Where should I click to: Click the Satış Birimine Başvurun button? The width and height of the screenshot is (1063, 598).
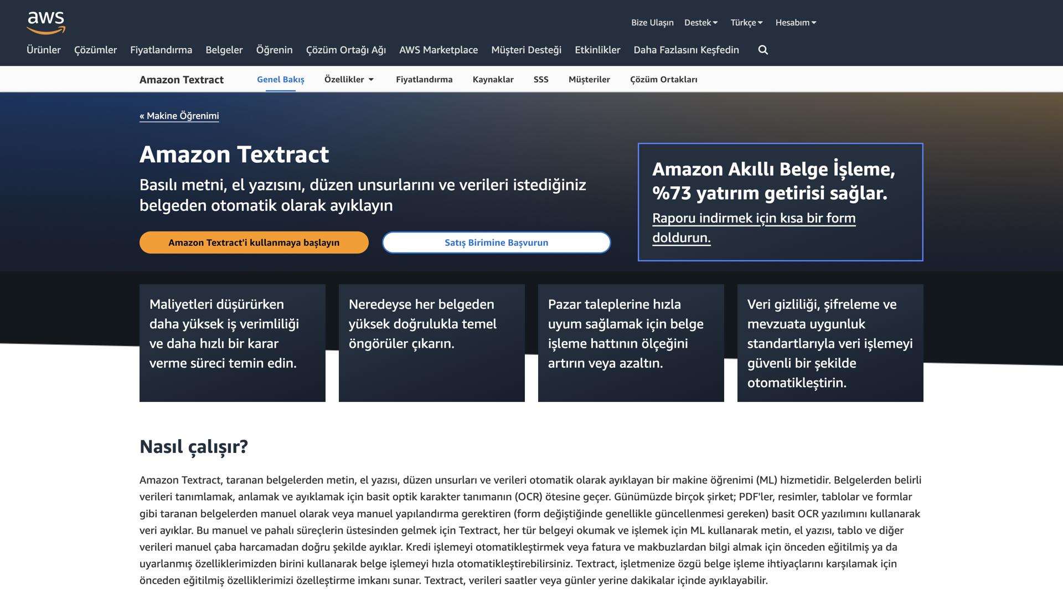click(496, 242)
